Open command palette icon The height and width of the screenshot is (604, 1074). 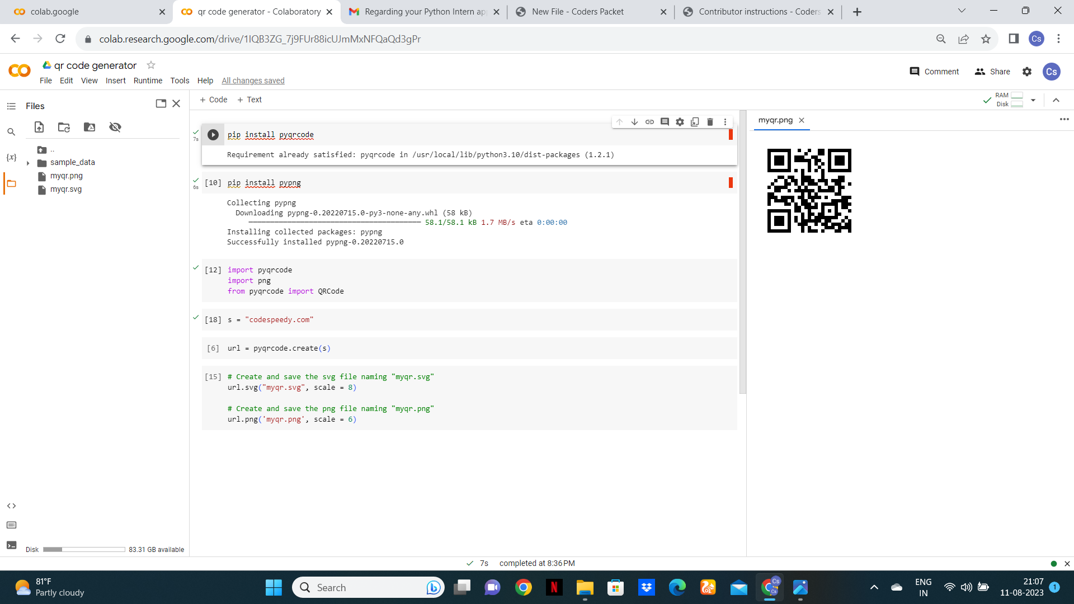pyautogui.click(x=11, y=525)
